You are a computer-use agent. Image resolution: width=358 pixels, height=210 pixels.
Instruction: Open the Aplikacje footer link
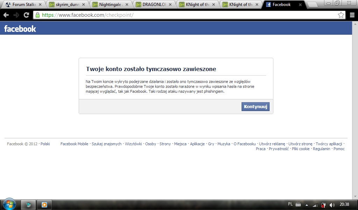(x=197, y=144)
